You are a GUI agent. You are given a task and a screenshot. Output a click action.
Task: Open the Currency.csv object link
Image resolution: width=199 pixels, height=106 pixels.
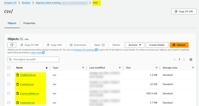[27, 84]
